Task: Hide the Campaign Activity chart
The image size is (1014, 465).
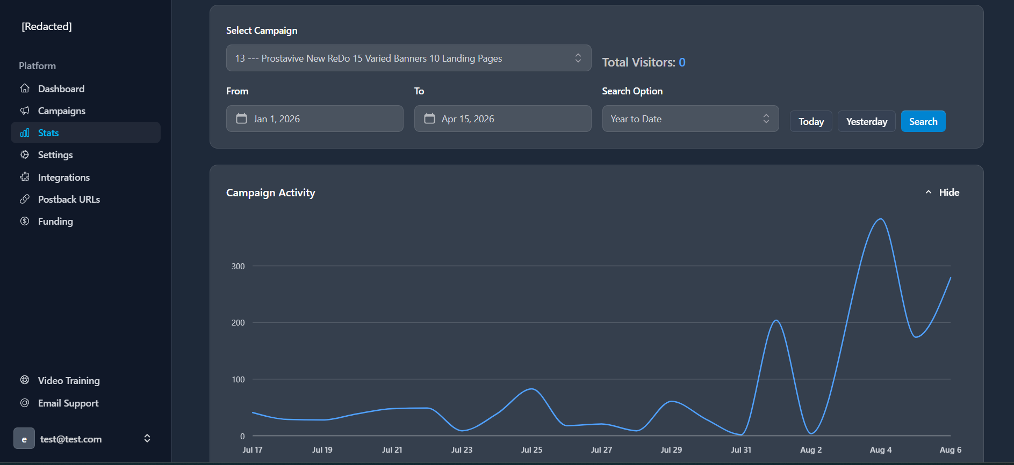Action: [x=942, y=193]
